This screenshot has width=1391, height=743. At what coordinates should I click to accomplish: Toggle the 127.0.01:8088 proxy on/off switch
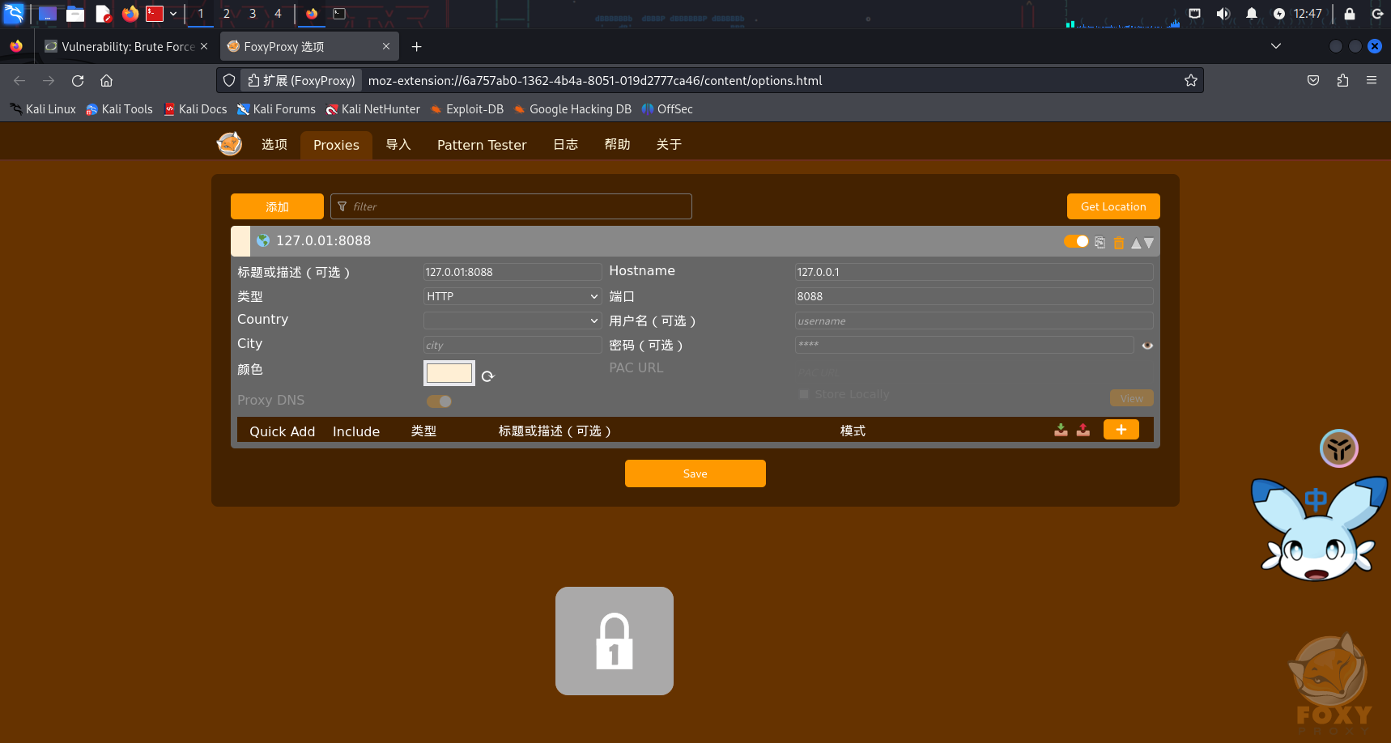1076,241
